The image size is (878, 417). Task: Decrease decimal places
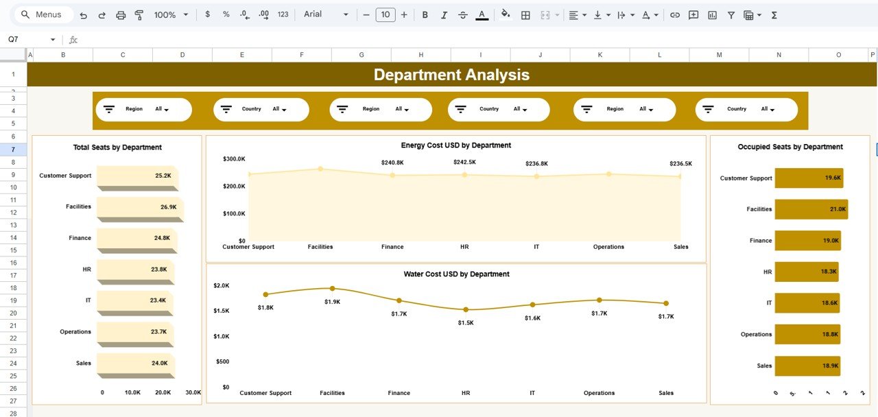click(244, 14)
